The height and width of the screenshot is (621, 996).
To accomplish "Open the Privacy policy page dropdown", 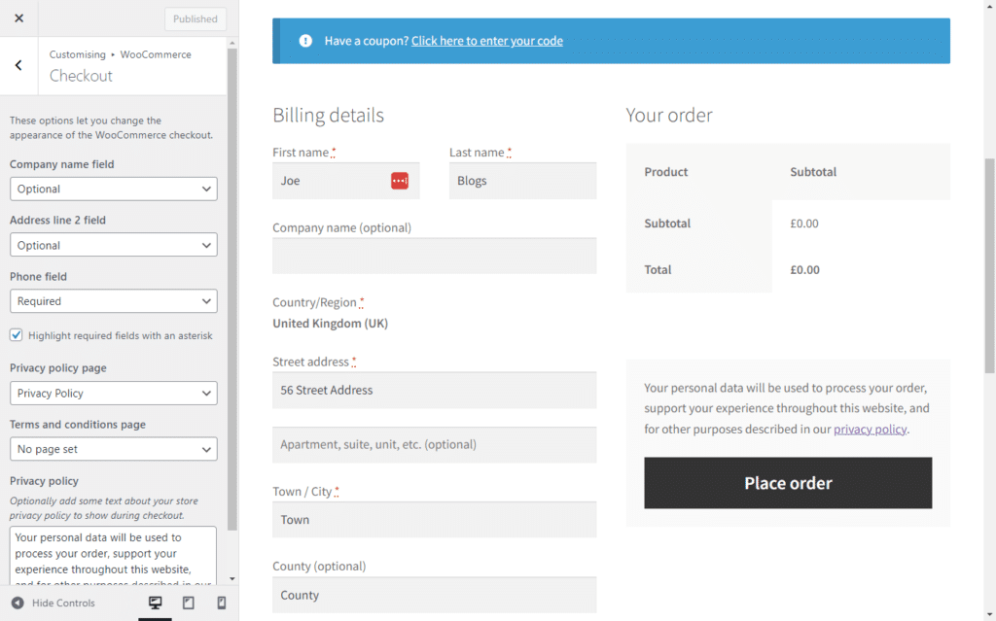I will 113,393.
